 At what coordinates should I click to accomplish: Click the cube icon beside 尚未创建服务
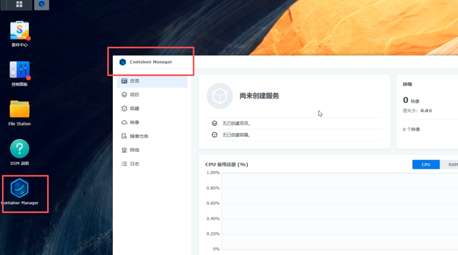pos(220,96)
